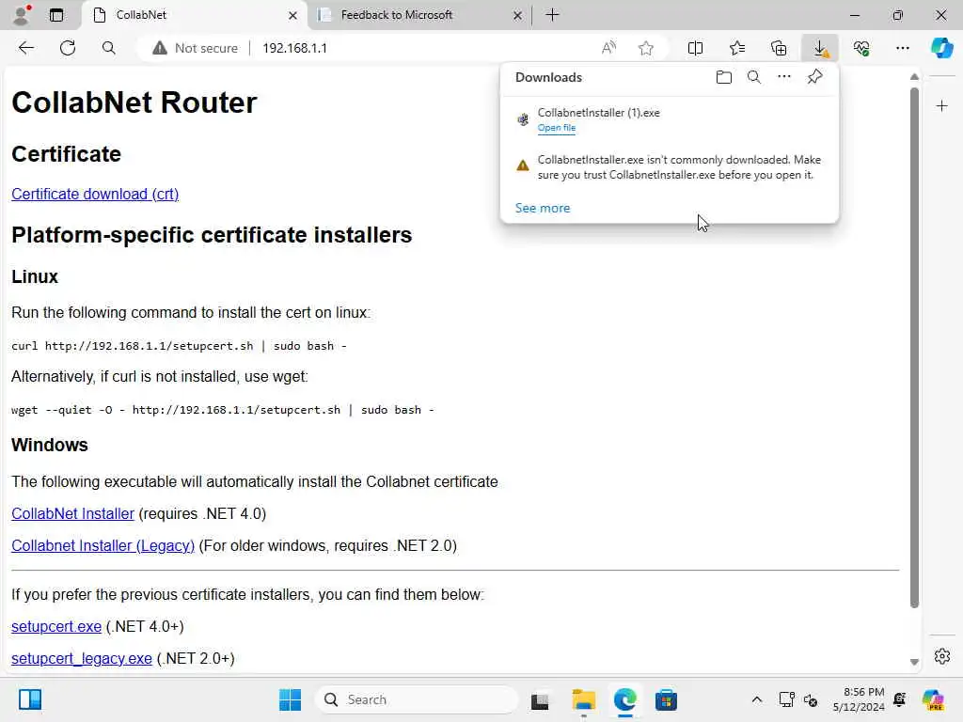This screenshot has width=963, height=722.
Task: Open the profile avatar menu
Action: click(23, 15)
